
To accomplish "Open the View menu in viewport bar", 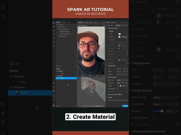I will click(x=96, y=22).
